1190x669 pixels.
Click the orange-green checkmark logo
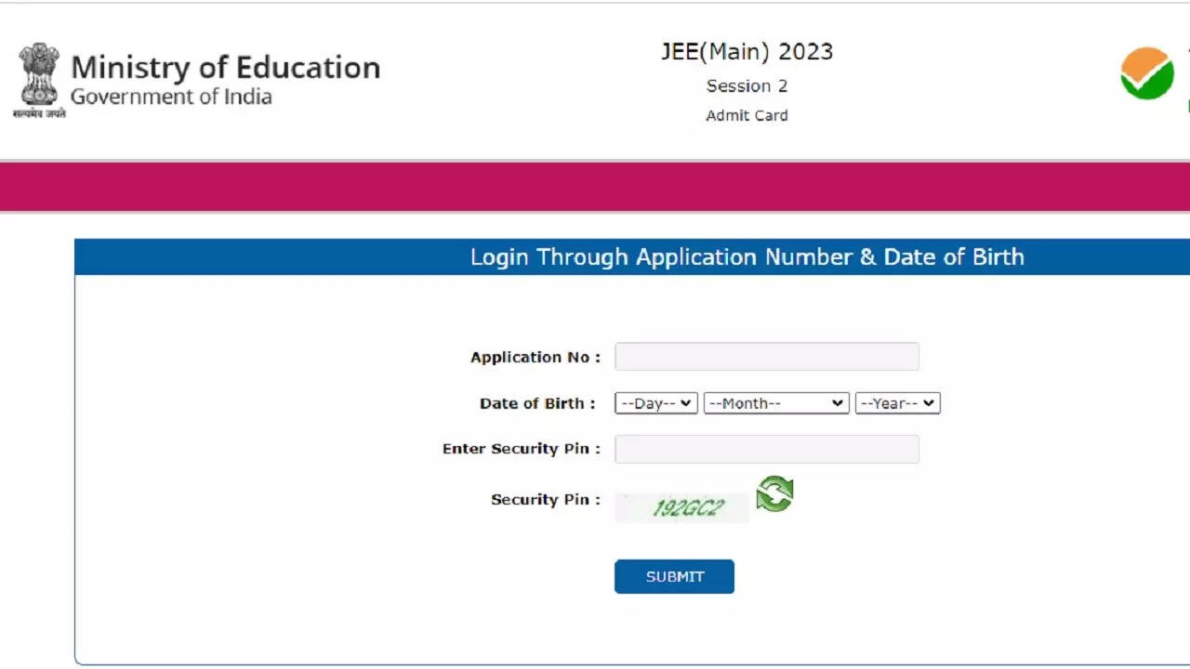click(1147, 73)
